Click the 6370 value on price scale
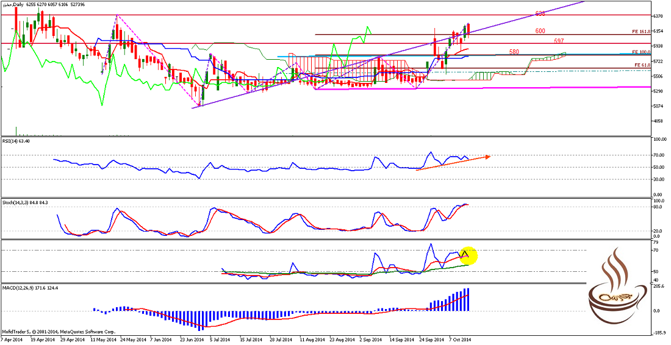 click(658, 16)
